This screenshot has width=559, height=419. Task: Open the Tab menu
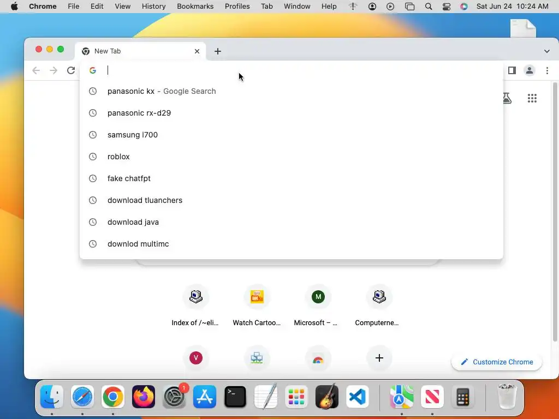click(266, 7)
